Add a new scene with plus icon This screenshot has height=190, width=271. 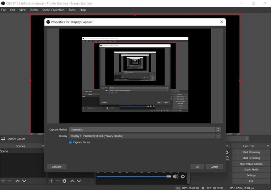[x=3, y=181]
